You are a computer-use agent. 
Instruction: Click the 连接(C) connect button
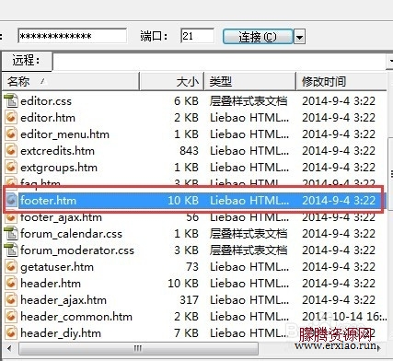[x=258, y=37]
